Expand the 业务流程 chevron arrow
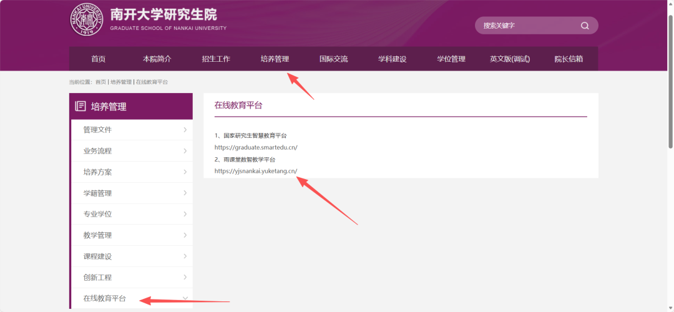The image size is (674, 312). point(185,151)
